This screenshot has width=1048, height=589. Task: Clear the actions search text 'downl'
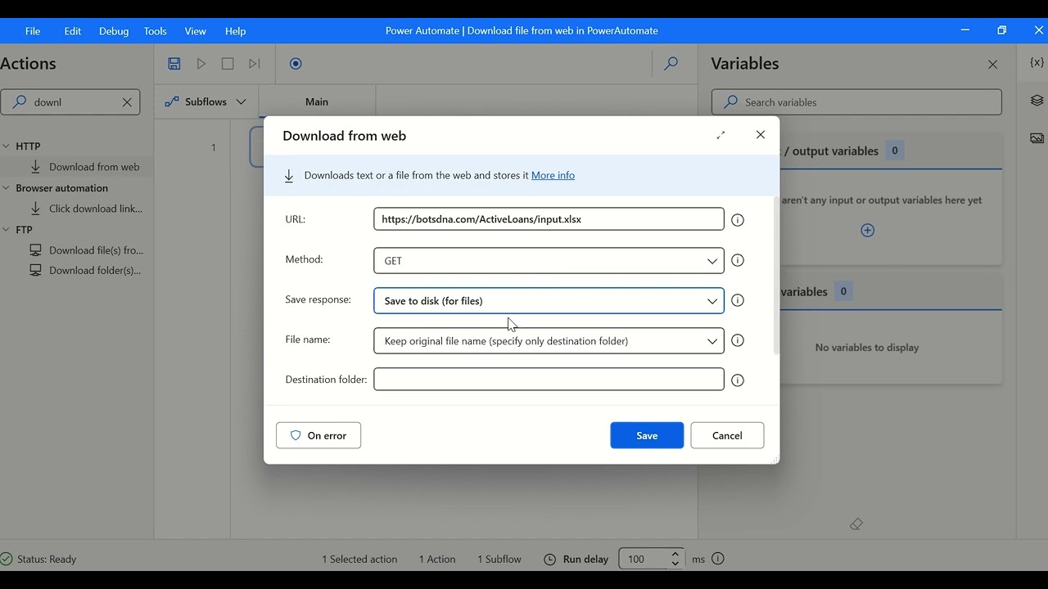click(x=127, y=102)
